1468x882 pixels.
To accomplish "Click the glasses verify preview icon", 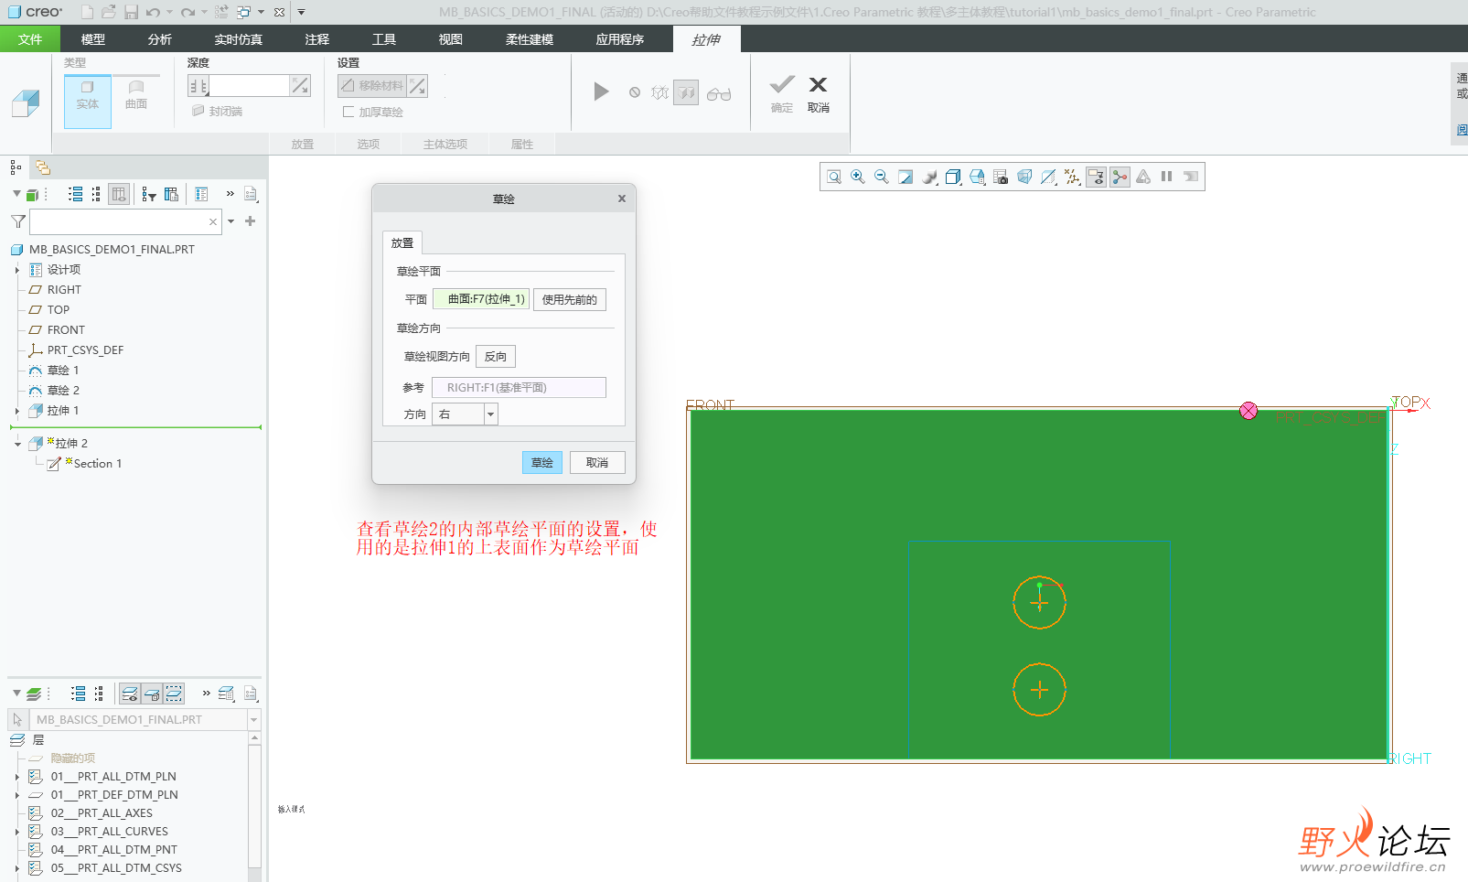I will 719,93.
